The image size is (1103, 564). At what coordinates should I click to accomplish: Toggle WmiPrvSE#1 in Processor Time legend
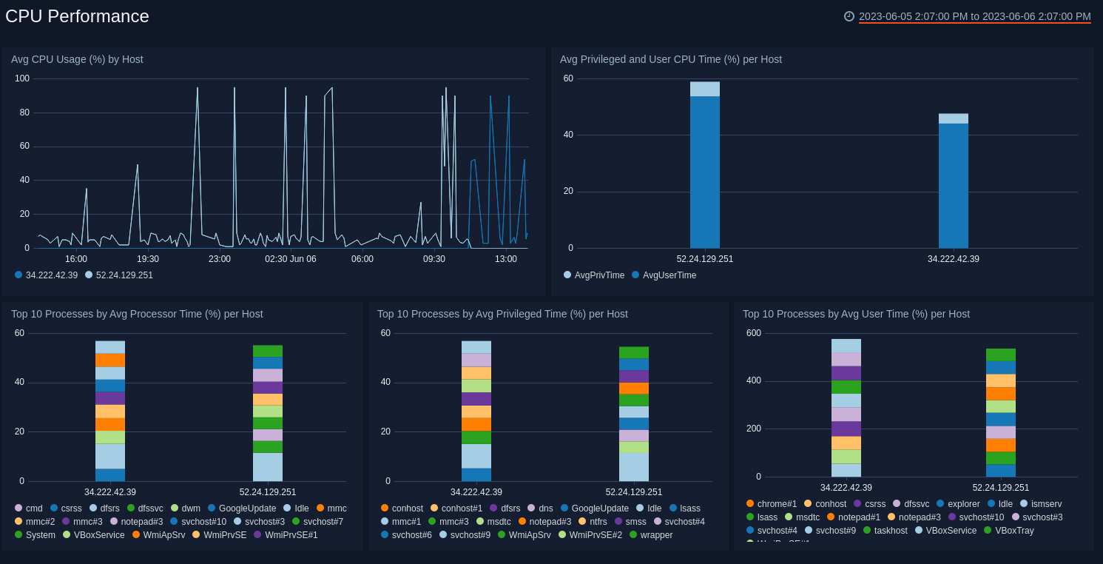click(286, 535)
